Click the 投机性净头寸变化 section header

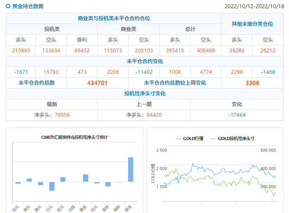click(144, 93)
